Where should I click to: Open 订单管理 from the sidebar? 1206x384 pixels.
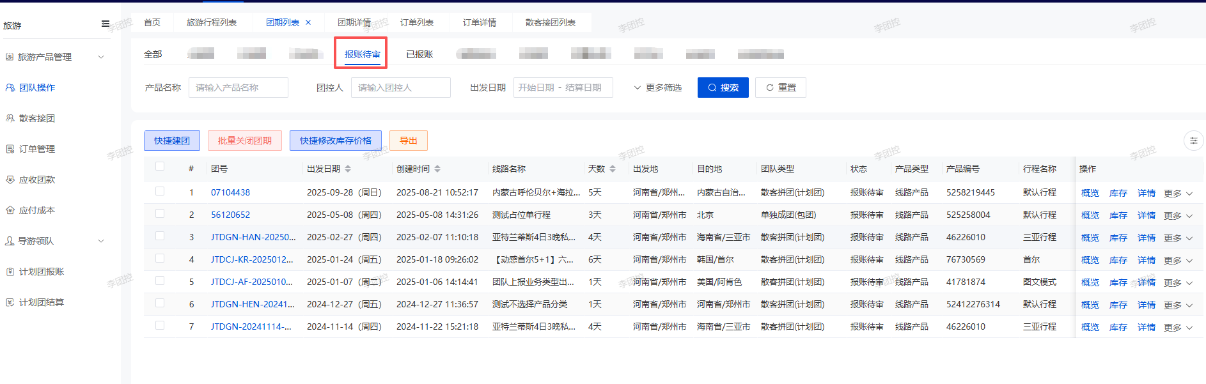(x=36, y=149)
